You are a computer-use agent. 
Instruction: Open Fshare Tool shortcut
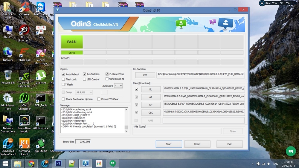coord(25,54)
